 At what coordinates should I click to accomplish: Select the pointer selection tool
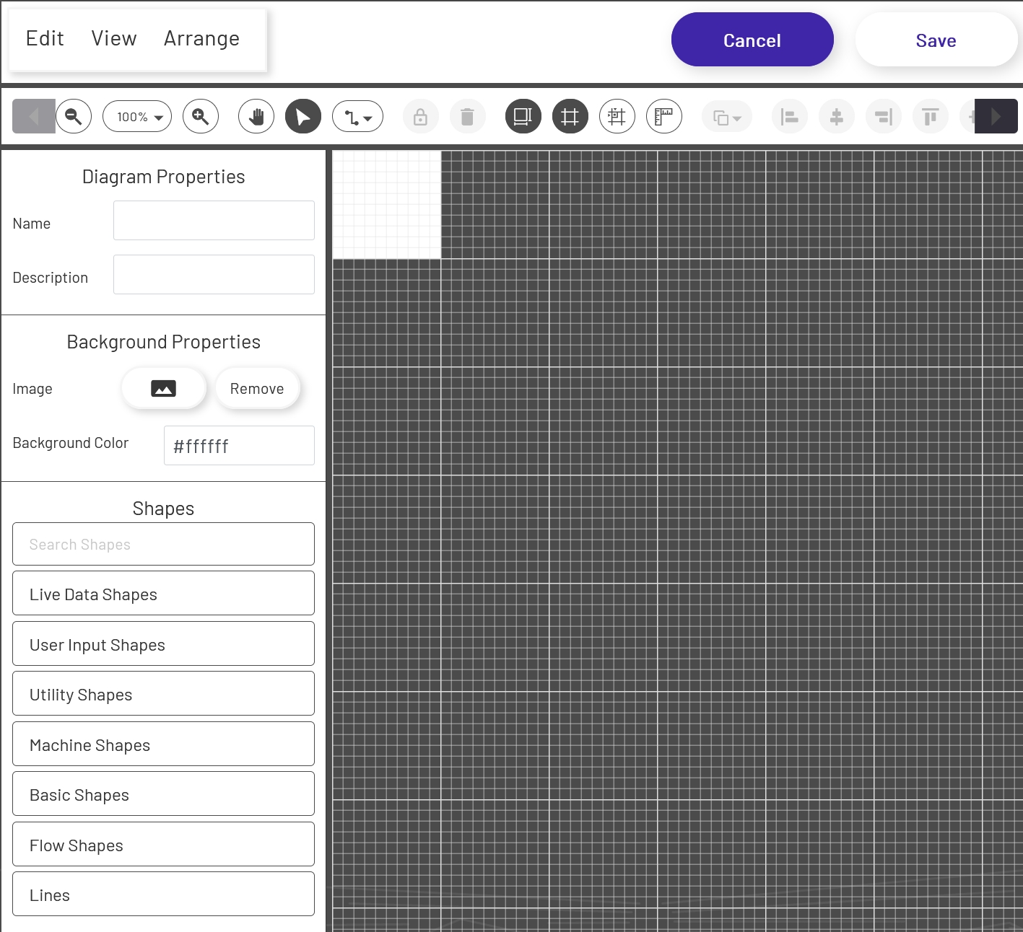pyautogui.click(x=303, y=116)
